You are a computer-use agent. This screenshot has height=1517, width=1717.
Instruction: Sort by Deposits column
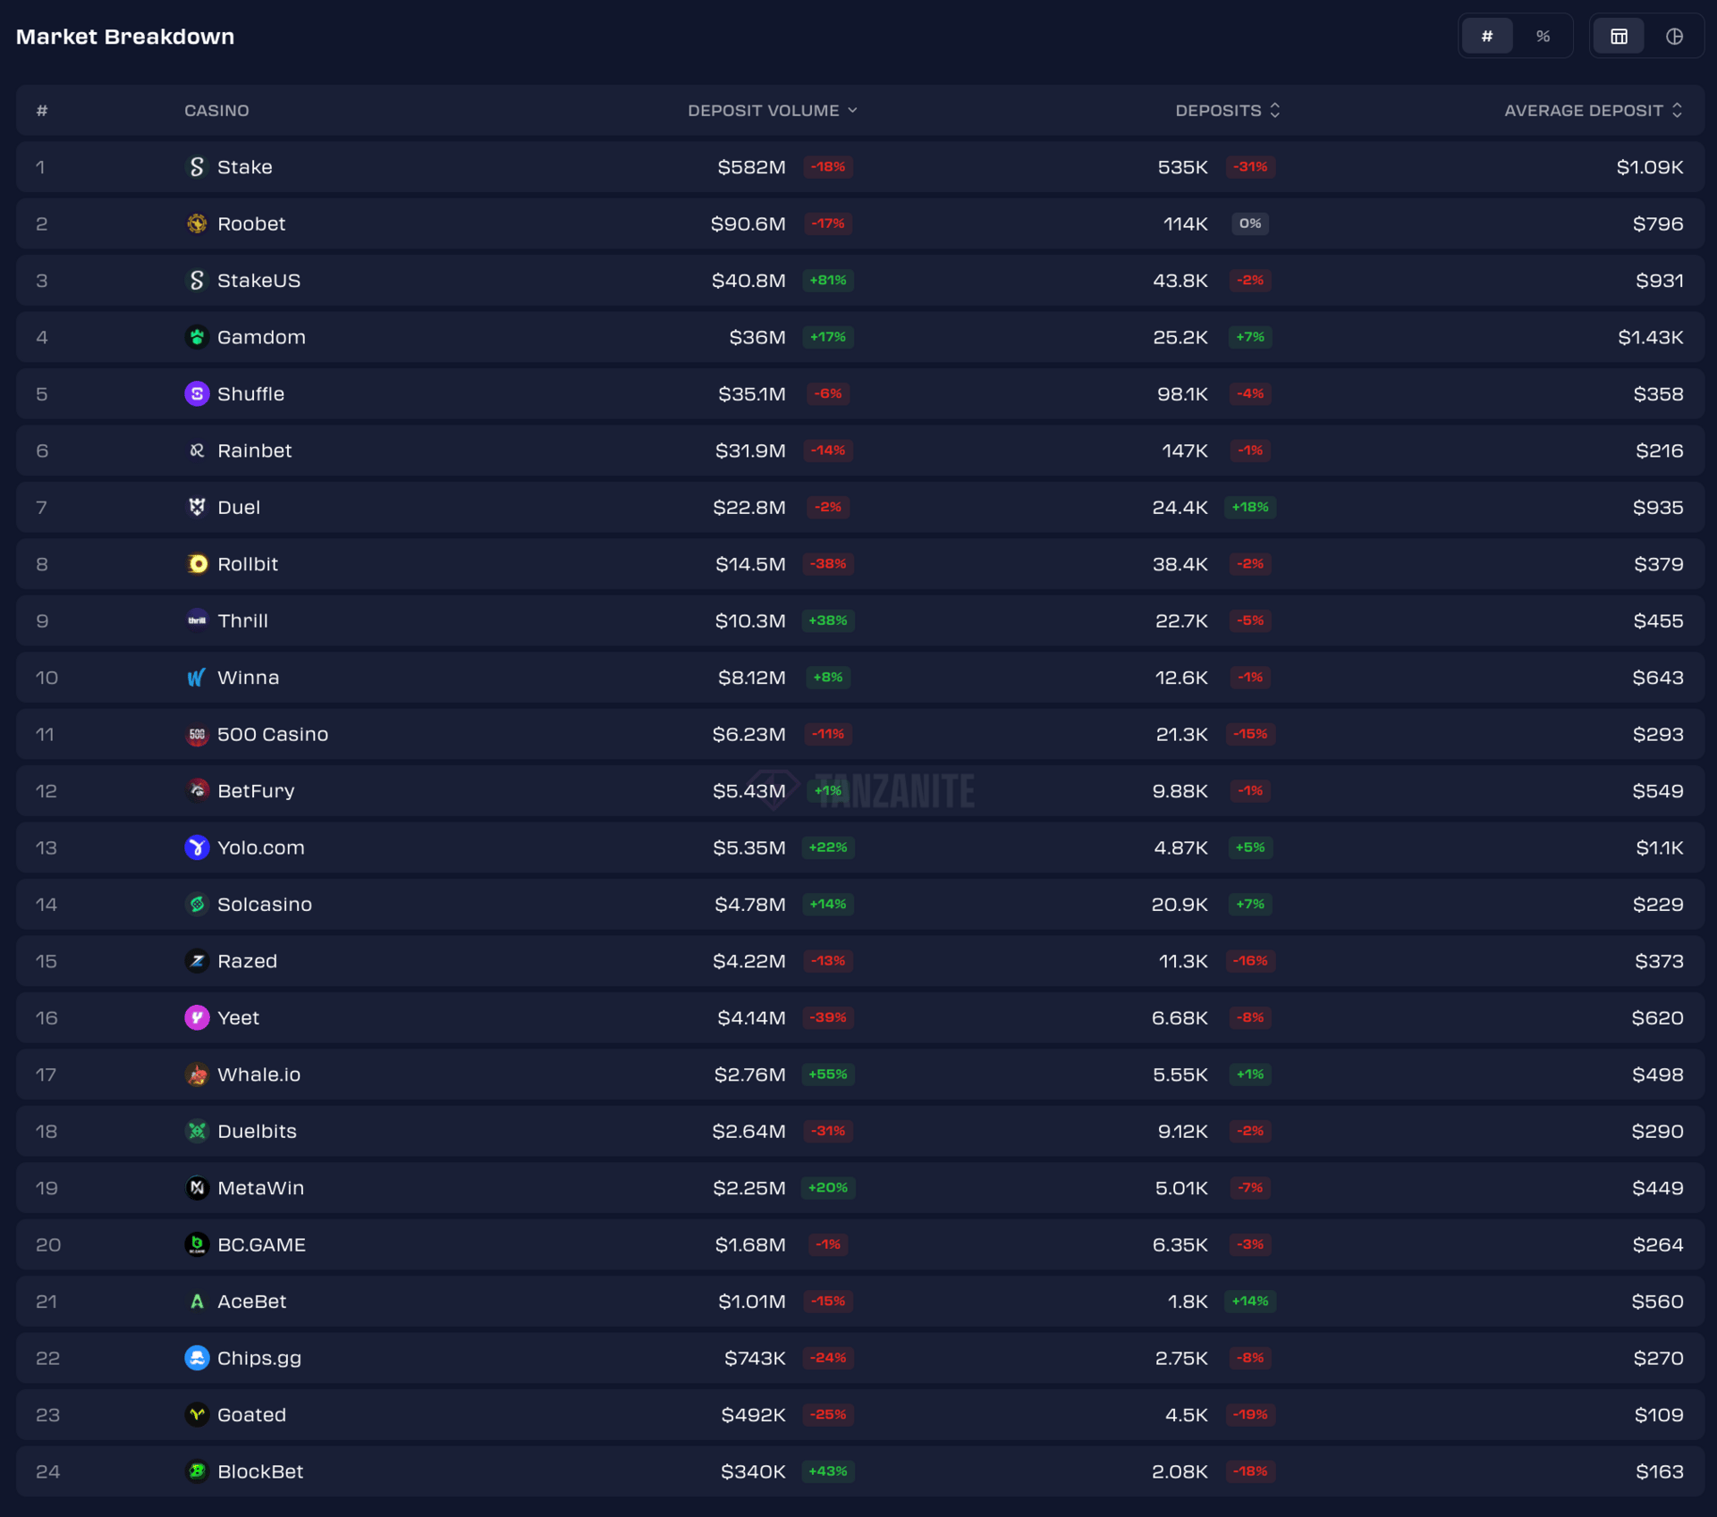coord(1227,111)
